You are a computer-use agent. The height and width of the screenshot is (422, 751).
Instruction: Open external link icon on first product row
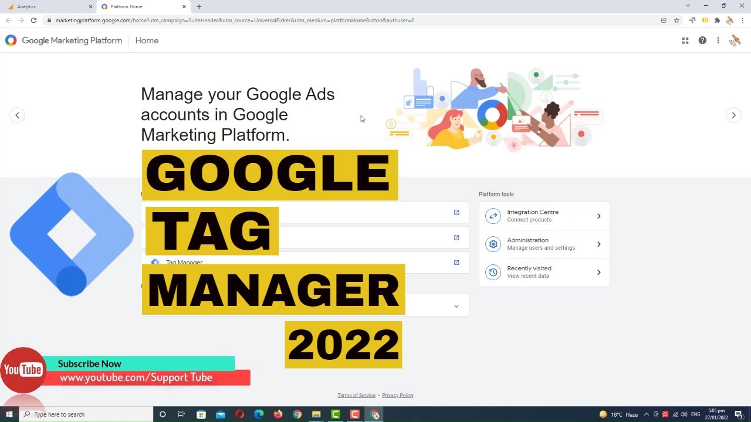[x=456, y=213]
